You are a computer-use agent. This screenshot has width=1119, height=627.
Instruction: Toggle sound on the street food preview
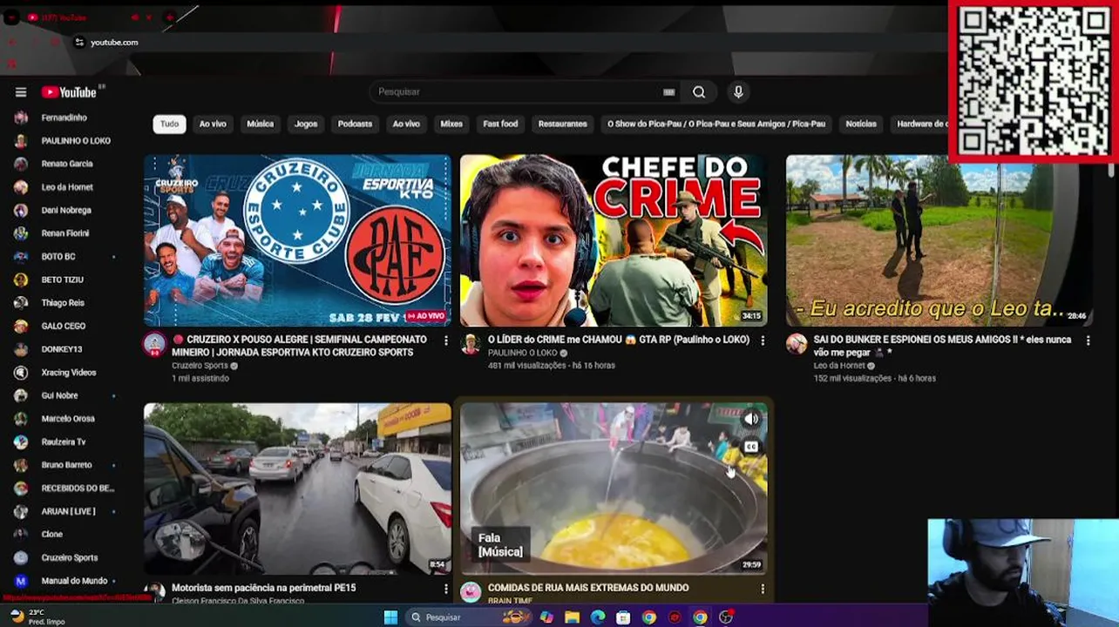[751, 419]
